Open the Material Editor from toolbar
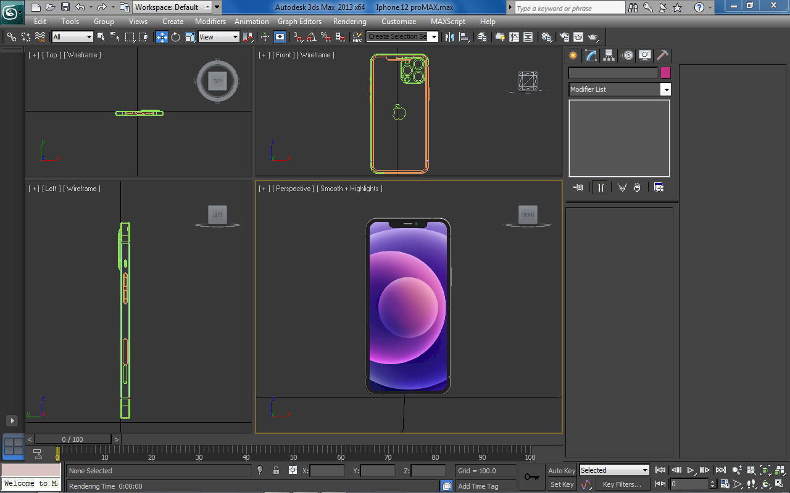This screenshot has height=493, width=790. point(547,37)
